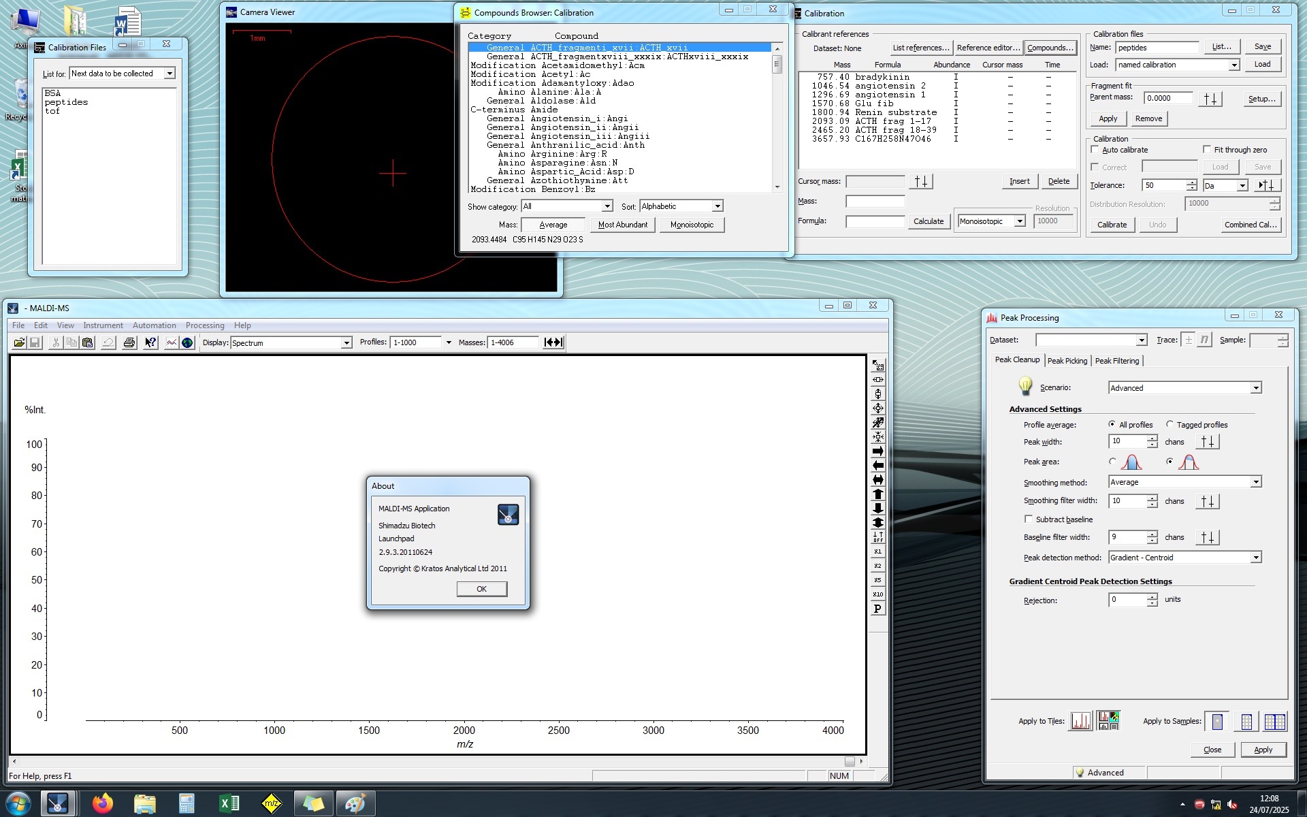Check the Subtract baseline option
The width and height of the screenshot is (1307, 817).
coord(1029,519)
